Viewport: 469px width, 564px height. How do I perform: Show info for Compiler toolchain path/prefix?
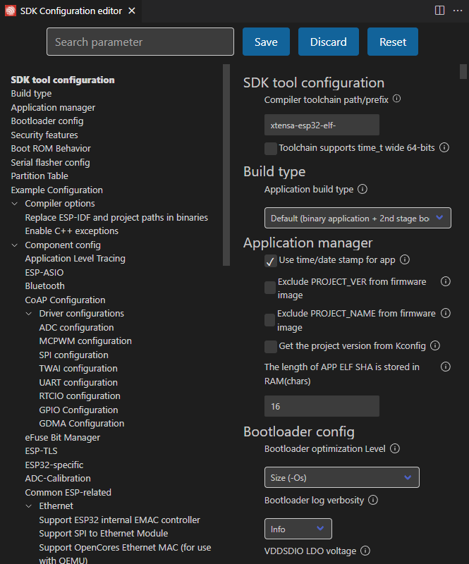tap(396, 99)
